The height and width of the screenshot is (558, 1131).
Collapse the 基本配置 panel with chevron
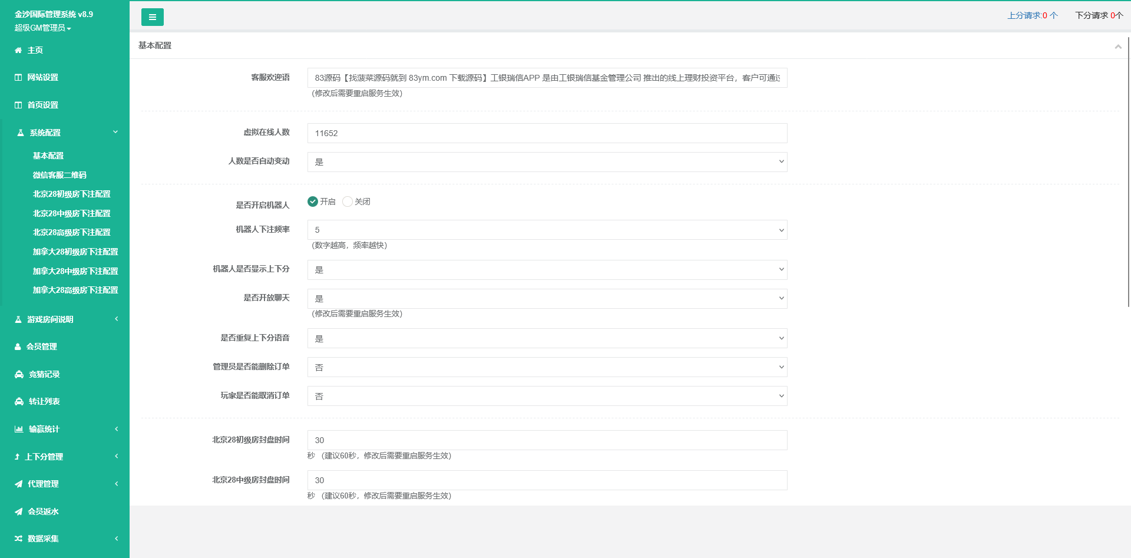click(x=1117, y=47)
